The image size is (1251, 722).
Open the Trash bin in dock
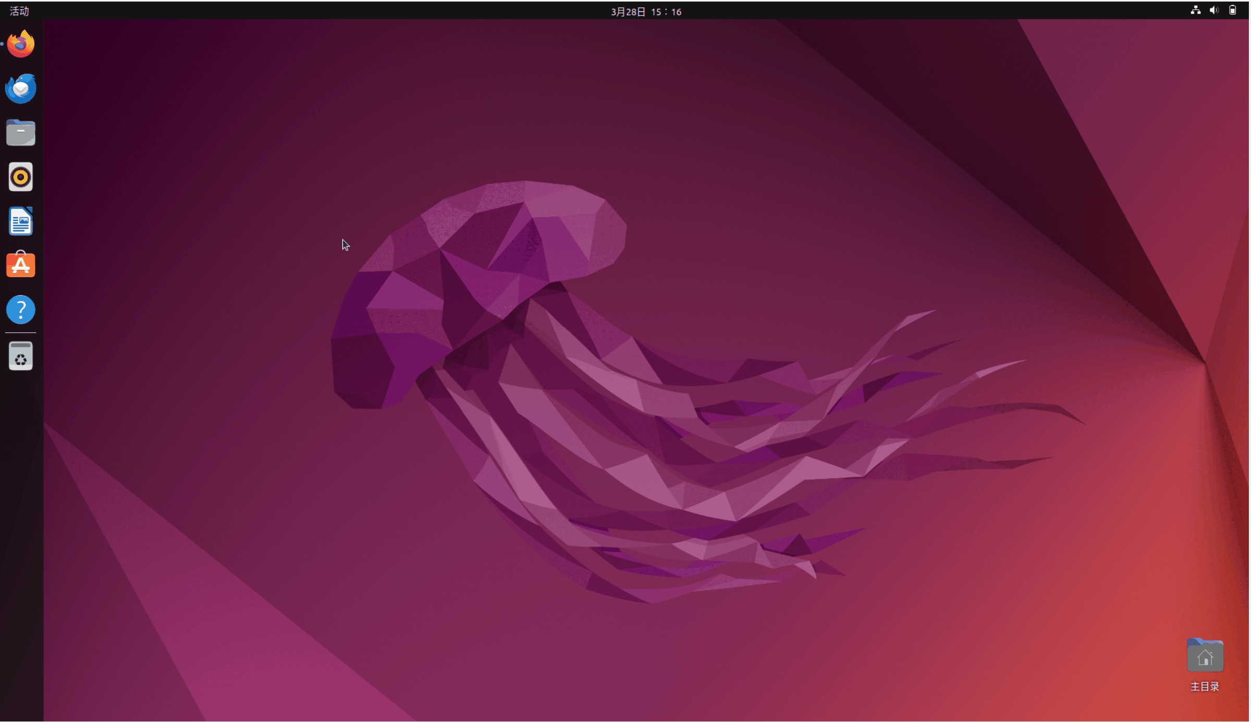(21, 356)
